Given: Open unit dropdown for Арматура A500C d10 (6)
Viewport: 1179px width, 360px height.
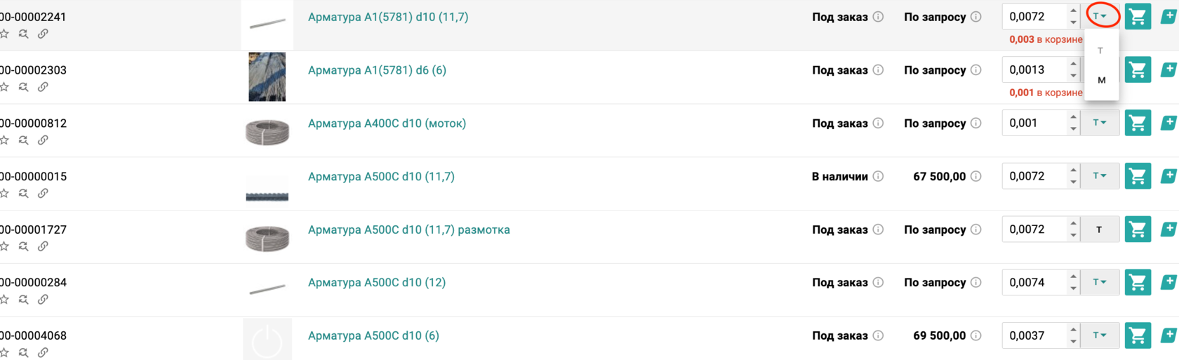Looking at the screenshot, I should 1100,335.
